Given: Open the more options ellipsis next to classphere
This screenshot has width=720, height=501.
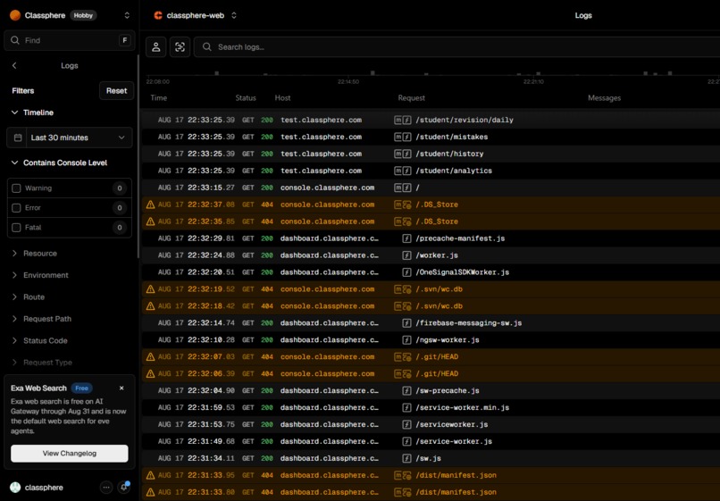Looking at the screenshot, I should (106, 488).
